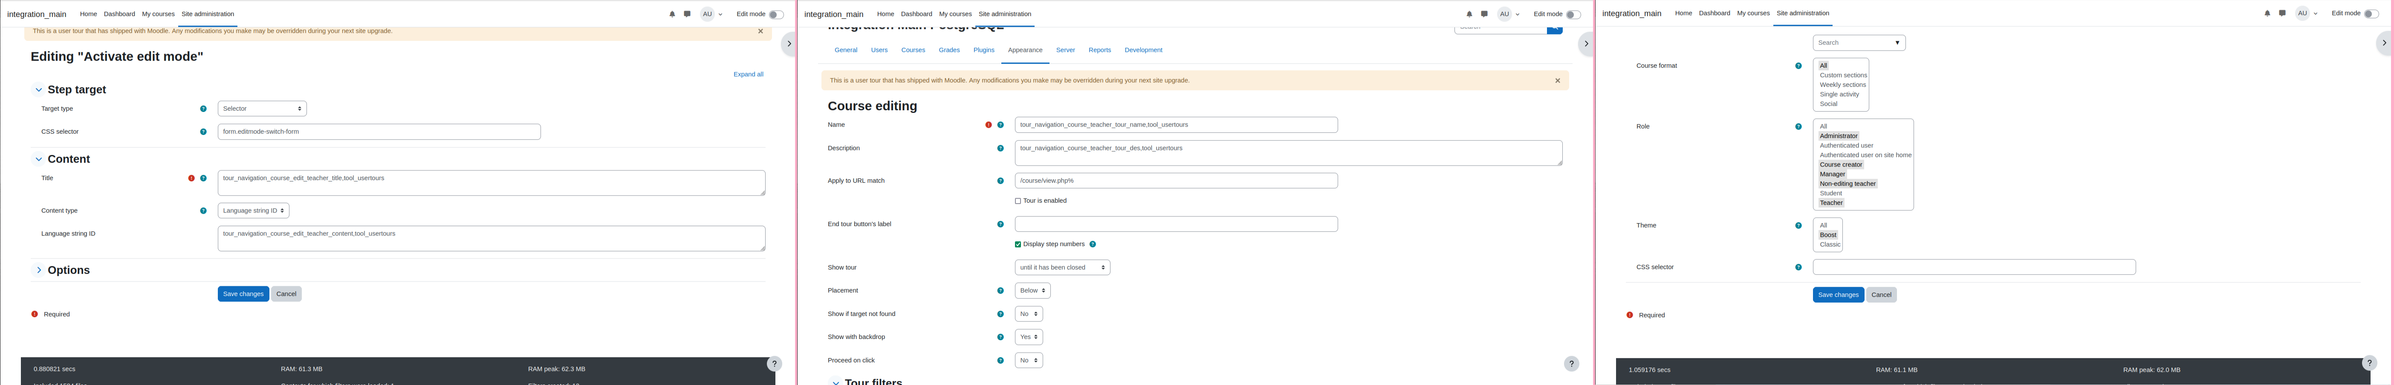Open messaging drawer icon in middle window
The image size is (2394, 385).
click(1484, 14)
